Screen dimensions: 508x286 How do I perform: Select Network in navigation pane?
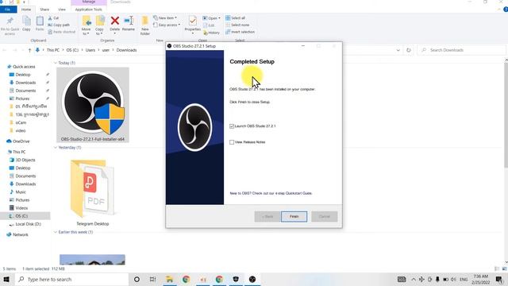21,234
